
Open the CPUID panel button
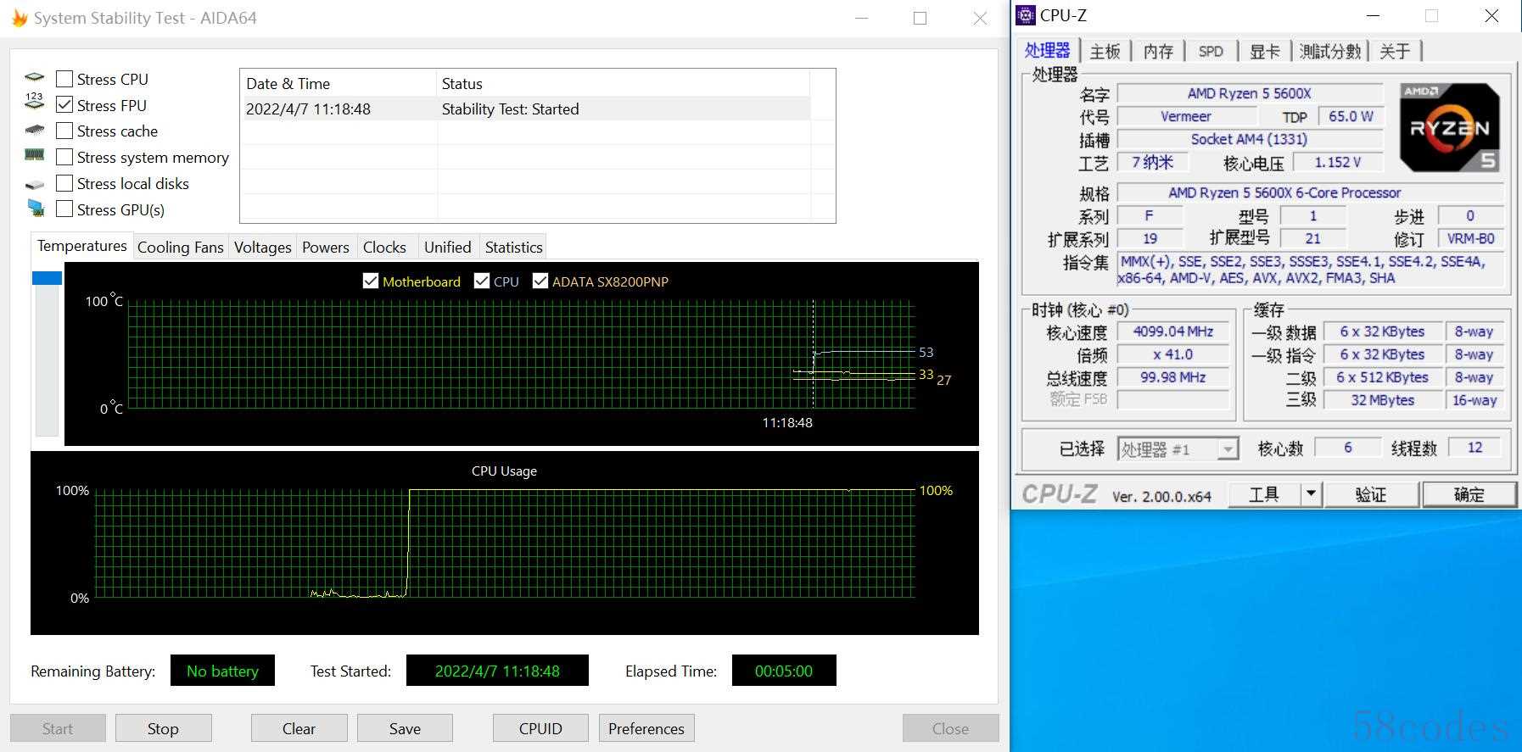[540, 728]
